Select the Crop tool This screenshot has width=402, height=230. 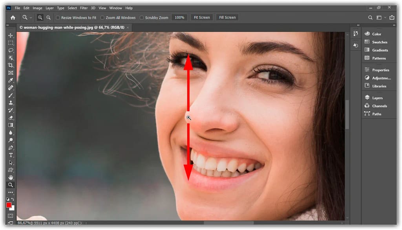pyautogui.click(x=11, y=65)
